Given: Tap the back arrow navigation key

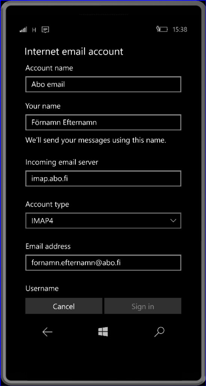Looking at the screenshot, I should coord(47,332).
